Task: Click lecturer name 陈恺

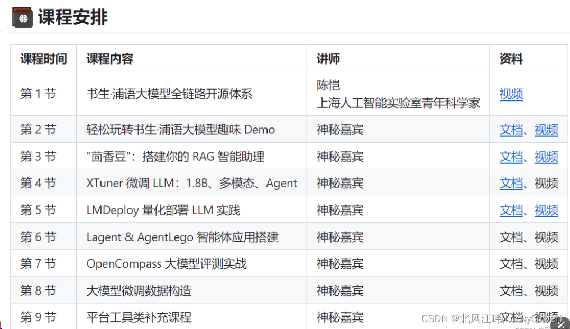Action: pyautogui.click(x=328, y=85)
